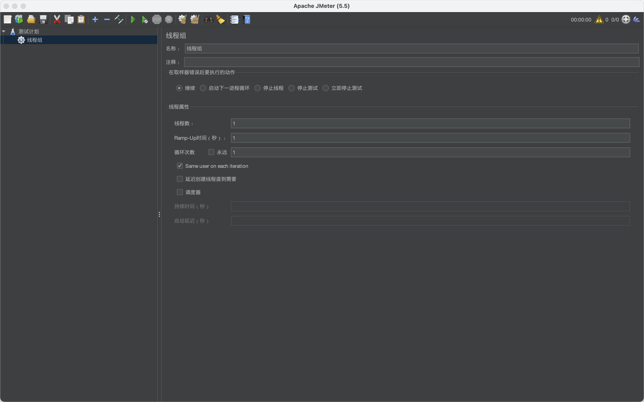Image resolution: width=644 pixels, height=402 pixels.
Task: Enable the 延迟创建线程直到需要 checkbox
Action: coord(180,179)
